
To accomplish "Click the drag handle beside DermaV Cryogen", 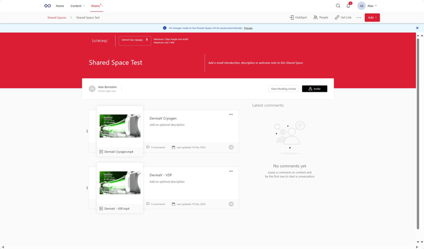I will 87,131.
